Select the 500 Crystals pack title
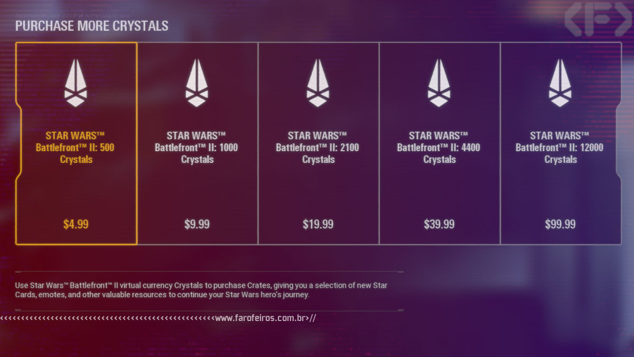The image size is (634, 357). (x=75, y=148)
